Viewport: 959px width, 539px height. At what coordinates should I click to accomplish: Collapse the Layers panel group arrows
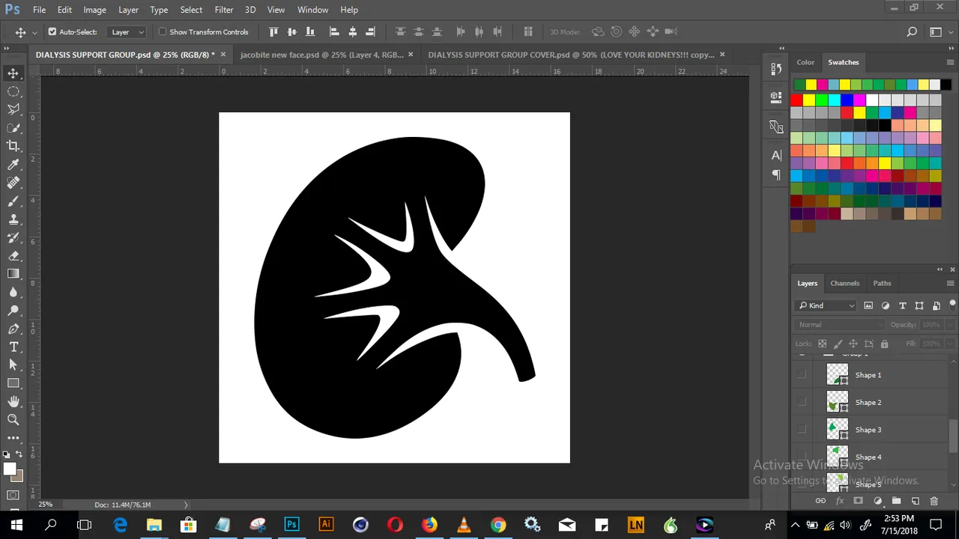[940, 269]
